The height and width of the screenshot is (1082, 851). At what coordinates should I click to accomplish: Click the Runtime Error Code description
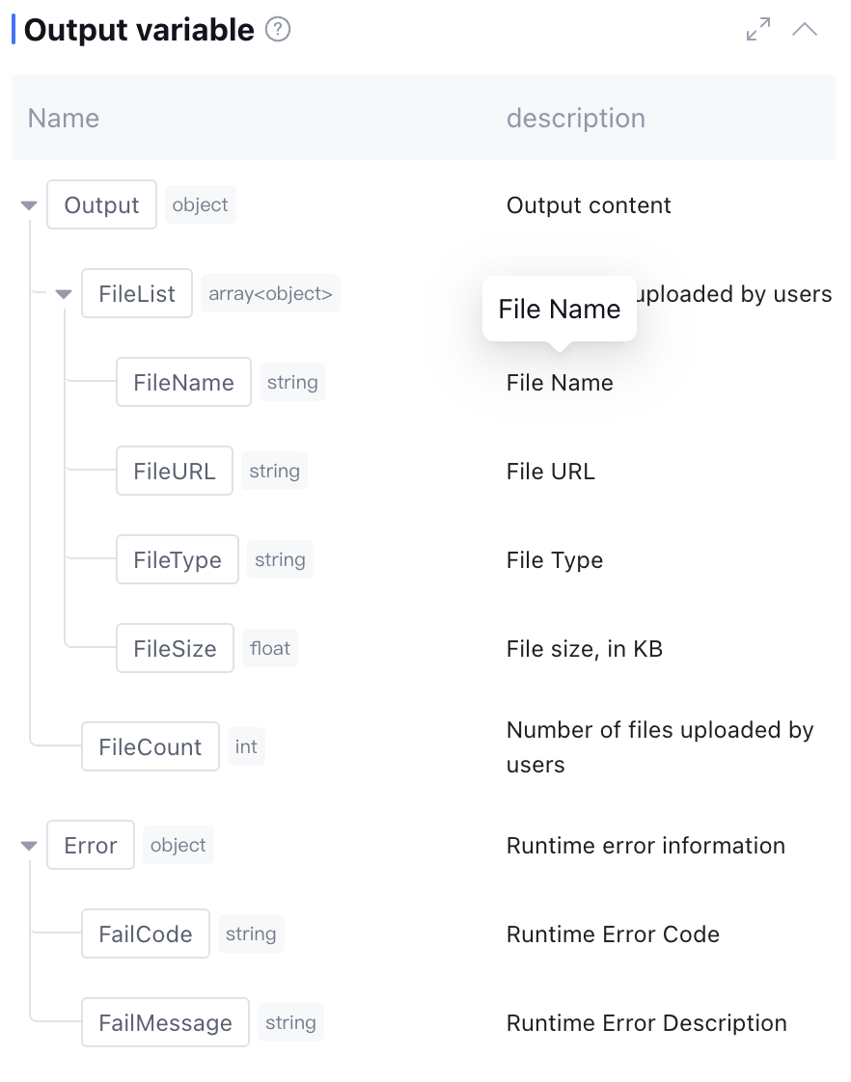[x=613, y=934]
